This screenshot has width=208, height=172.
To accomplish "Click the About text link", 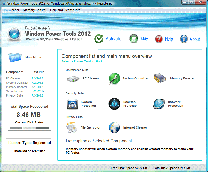I will (195, 39).
